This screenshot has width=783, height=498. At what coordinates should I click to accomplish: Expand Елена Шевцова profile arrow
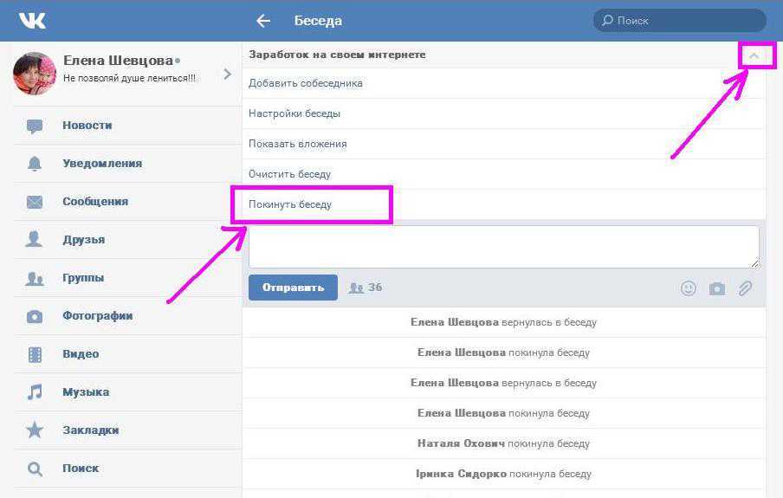(x=227, y=74)
